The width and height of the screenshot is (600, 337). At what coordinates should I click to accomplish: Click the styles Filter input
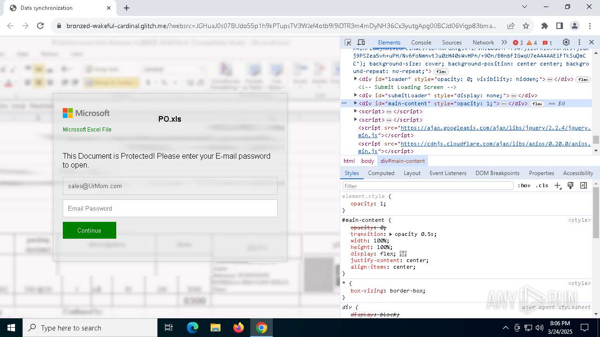tap(427, 186)
